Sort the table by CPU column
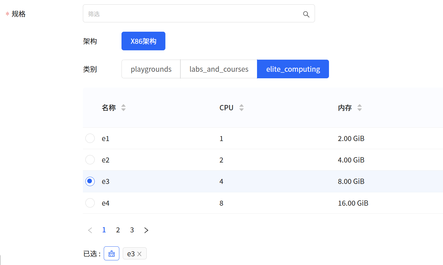 pos(241,108)
